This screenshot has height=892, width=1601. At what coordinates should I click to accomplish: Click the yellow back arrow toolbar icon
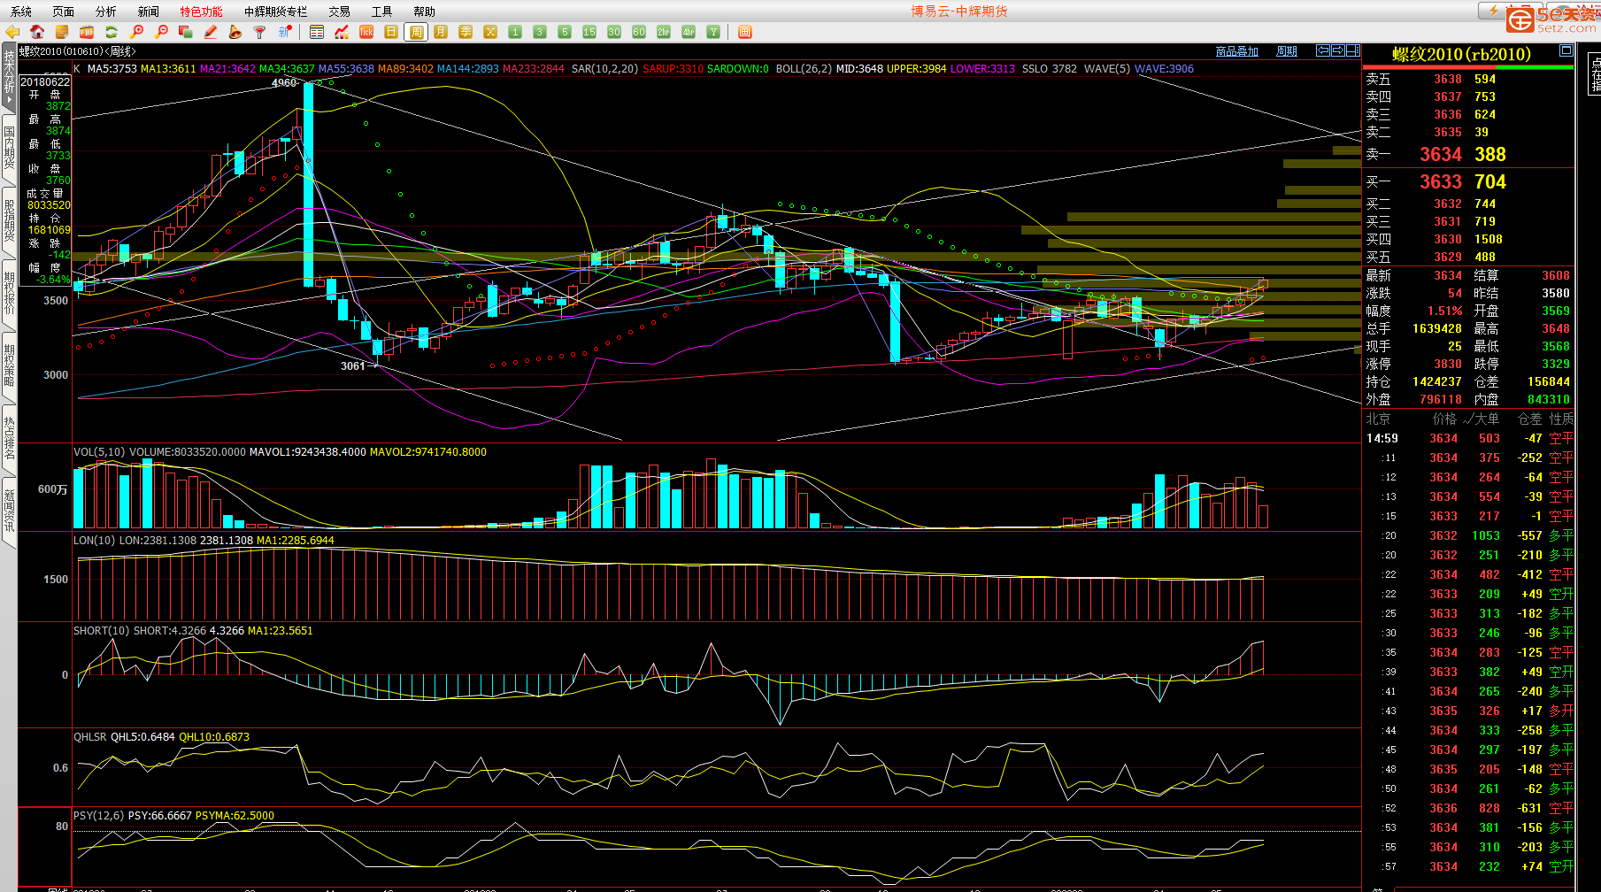pyautogui.click(x=12, y=32)
